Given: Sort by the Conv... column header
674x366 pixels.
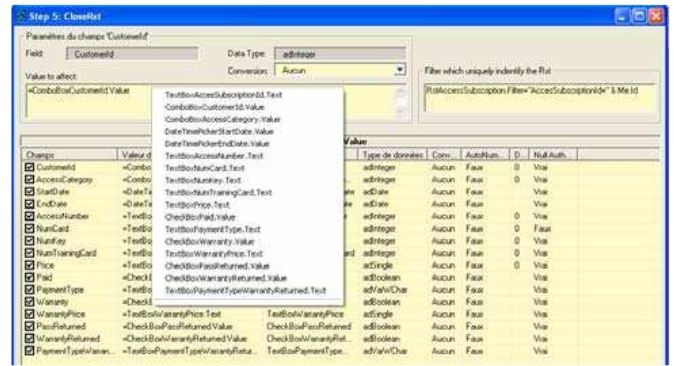Looking at the screenshot, I should pyautogui.click(x=443, y=155).
